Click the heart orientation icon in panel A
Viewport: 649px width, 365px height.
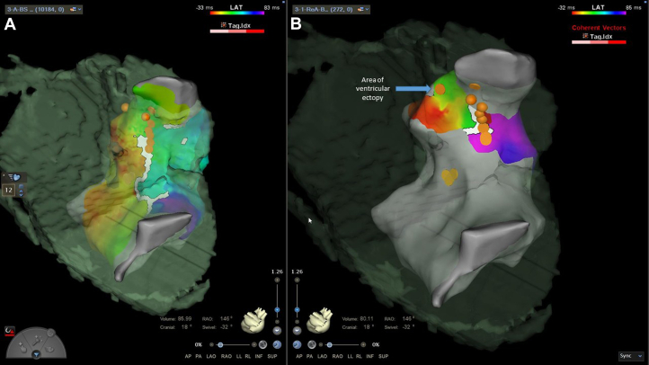tap(254, 320)
